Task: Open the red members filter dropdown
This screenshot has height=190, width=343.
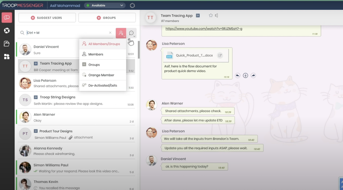Action: pos(121,33)
